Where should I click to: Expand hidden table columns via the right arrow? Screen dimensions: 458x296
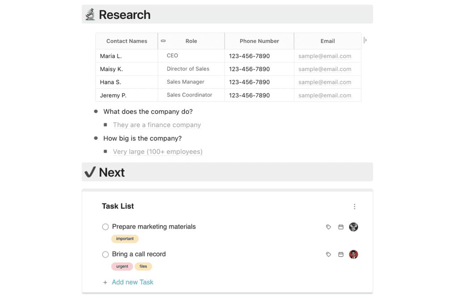pos(365,39)
